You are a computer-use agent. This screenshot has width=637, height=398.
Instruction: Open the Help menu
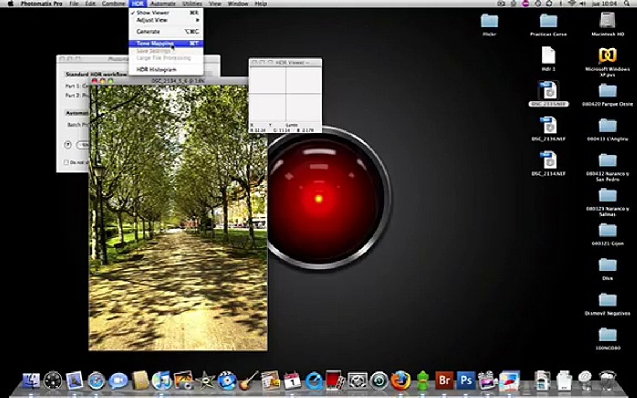(x=260, y=4)
